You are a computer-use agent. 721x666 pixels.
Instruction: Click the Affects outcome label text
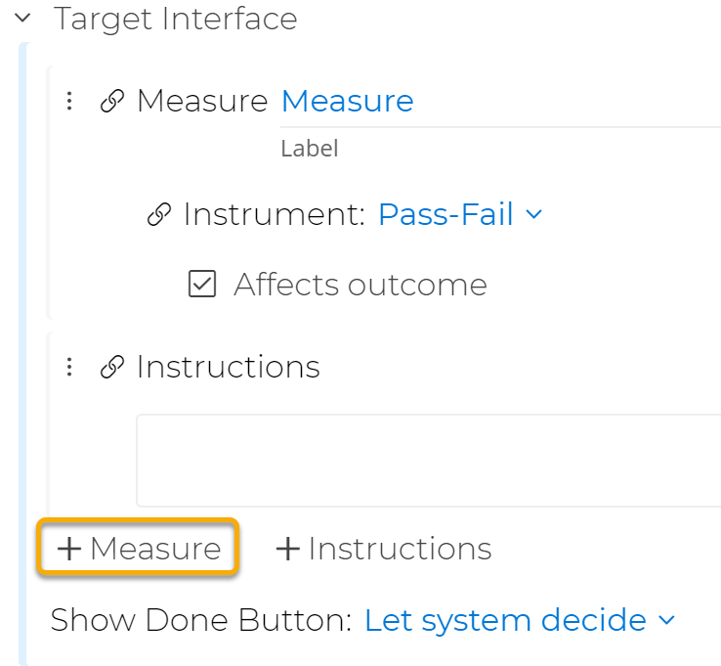click(360, 285)
